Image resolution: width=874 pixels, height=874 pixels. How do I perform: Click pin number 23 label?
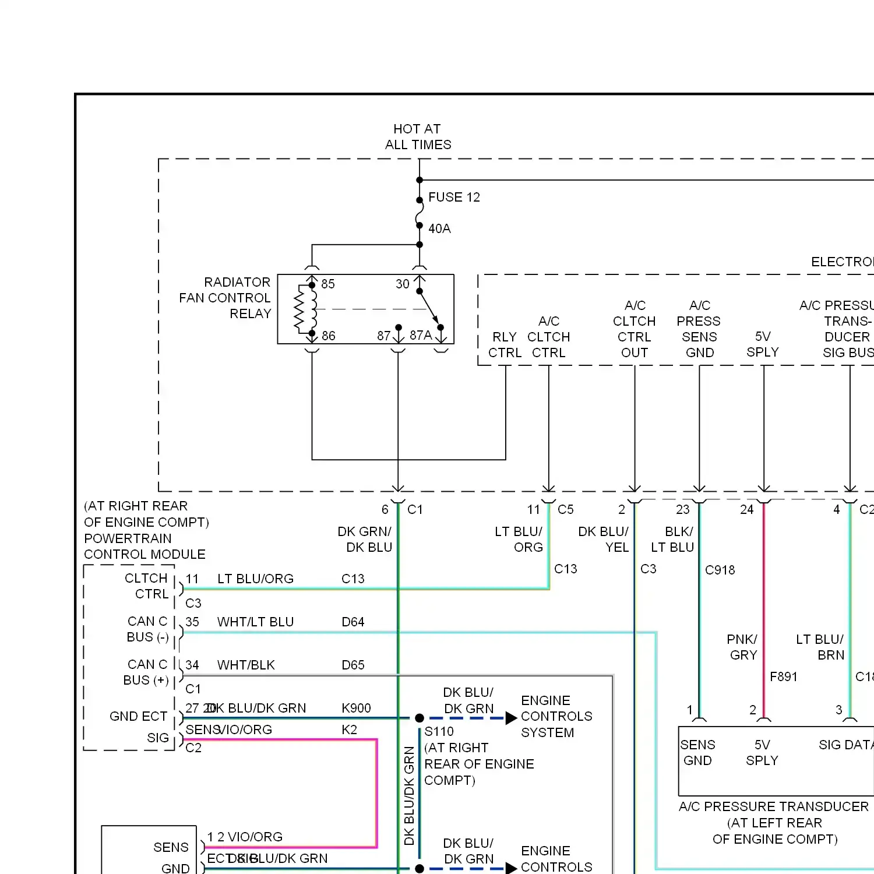click(682, 509)
